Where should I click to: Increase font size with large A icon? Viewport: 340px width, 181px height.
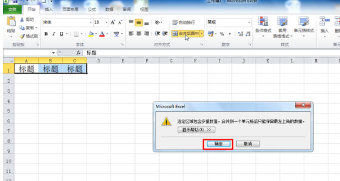click(x=113, y=22)
